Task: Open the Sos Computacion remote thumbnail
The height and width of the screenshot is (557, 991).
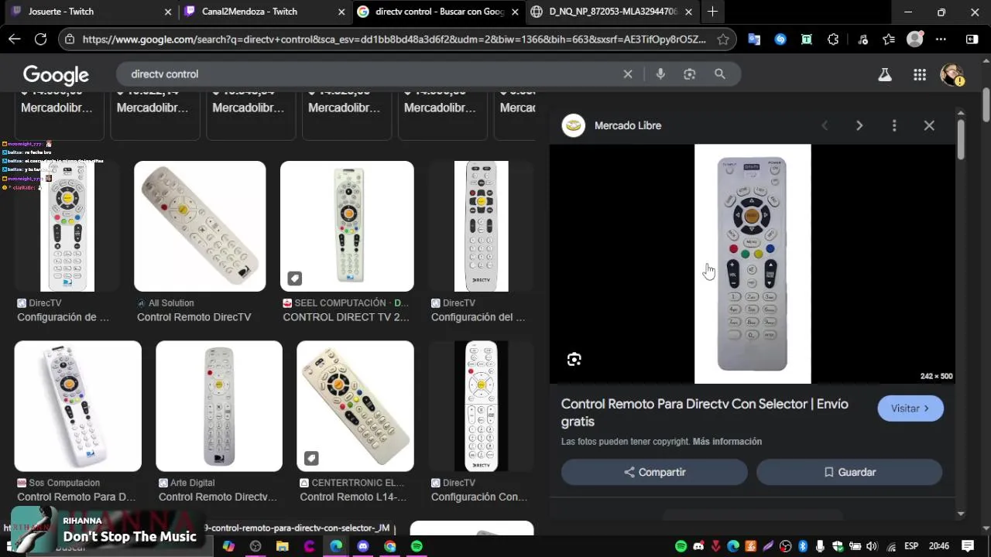Action: [x=77, y=406]
